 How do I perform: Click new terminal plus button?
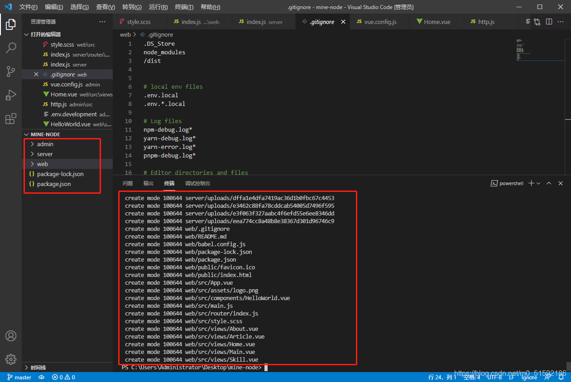point(532,183)
